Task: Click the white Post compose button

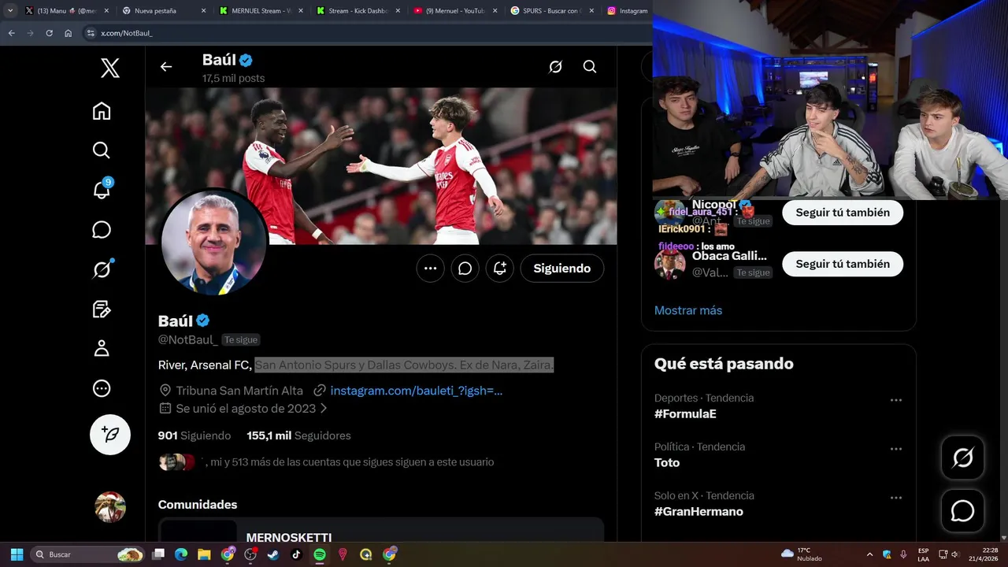Action: 110,435
